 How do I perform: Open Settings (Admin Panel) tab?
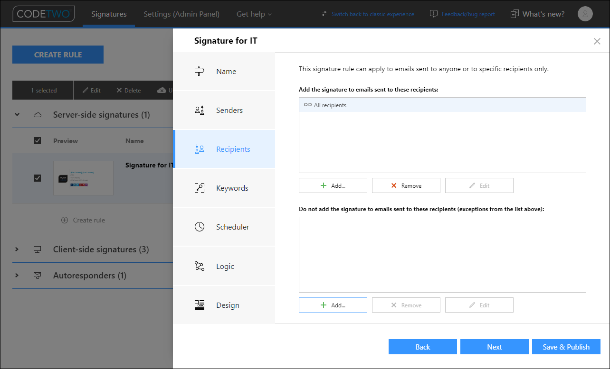point(181,14)
